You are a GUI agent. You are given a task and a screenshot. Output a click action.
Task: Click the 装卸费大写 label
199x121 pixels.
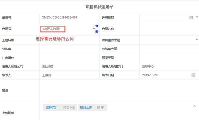click(x=109, y=49)
